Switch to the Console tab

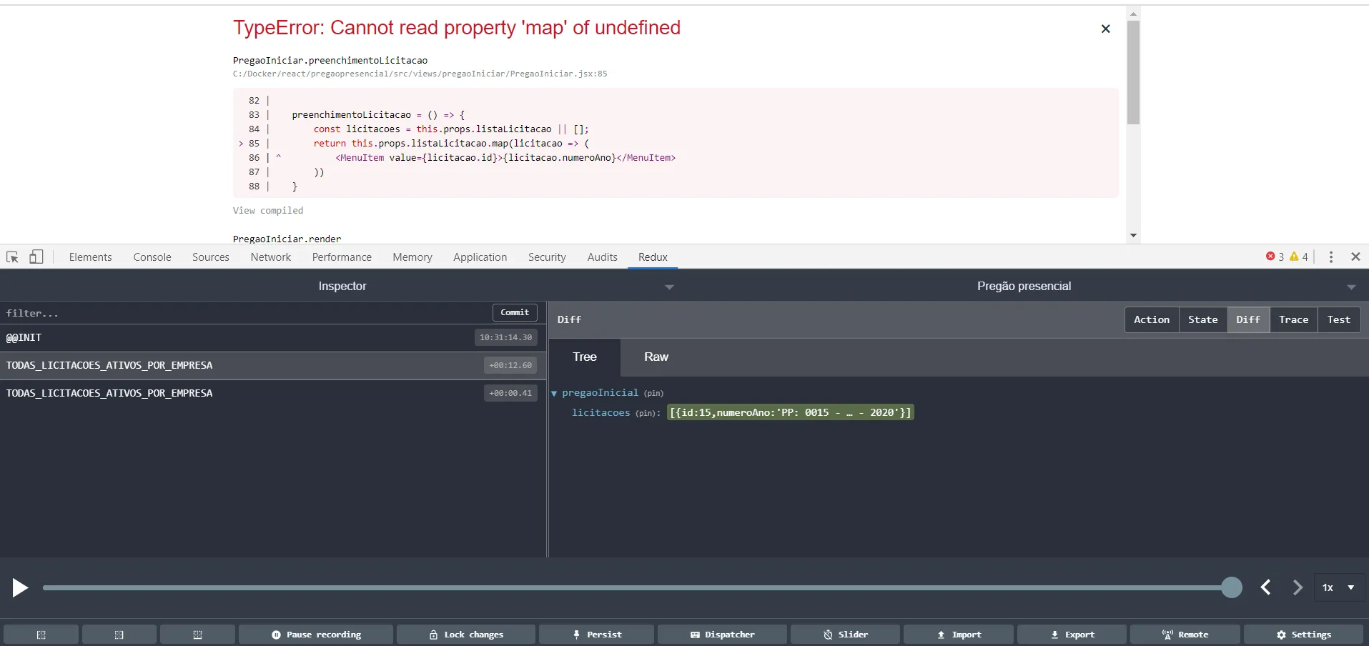[x=152, y=257]
